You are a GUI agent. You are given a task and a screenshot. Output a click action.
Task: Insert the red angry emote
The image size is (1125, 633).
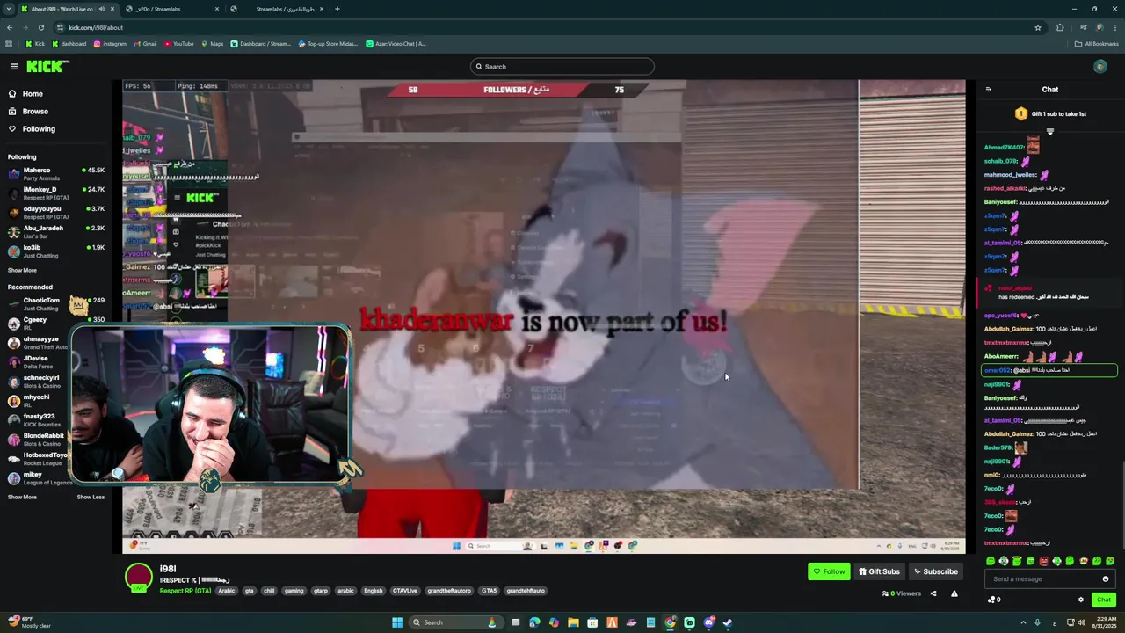[1043, 561]
